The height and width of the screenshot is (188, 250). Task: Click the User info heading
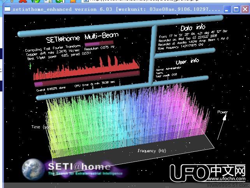tap(187, 61)
